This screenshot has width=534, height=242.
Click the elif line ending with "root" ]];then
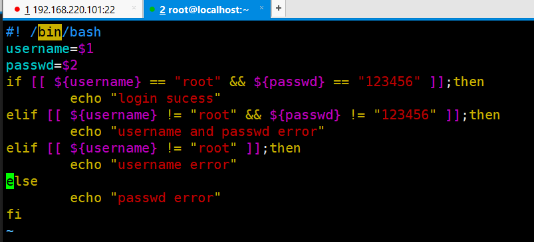tap(153, 148)
